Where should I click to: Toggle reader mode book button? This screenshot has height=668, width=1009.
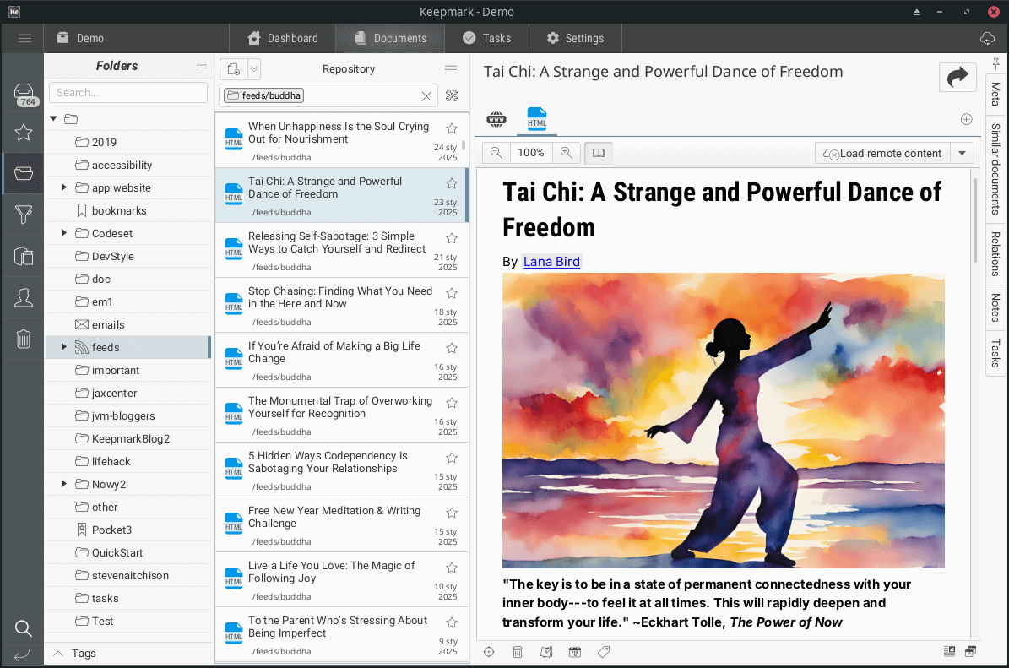tap(599, 153)
